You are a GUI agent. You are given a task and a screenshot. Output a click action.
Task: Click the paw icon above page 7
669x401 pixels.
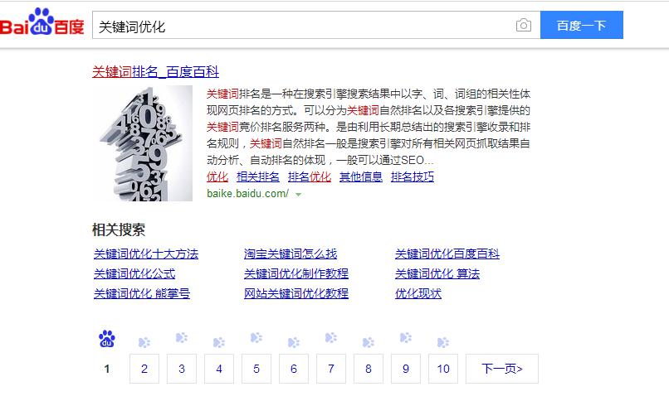tap(331, 338)
